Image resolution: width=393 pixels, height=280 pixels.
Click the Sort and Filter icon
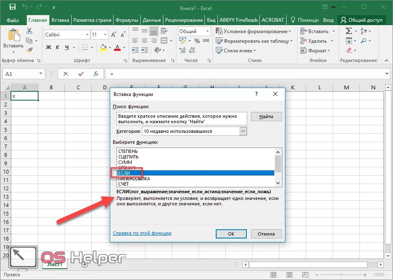pos(364,31)
